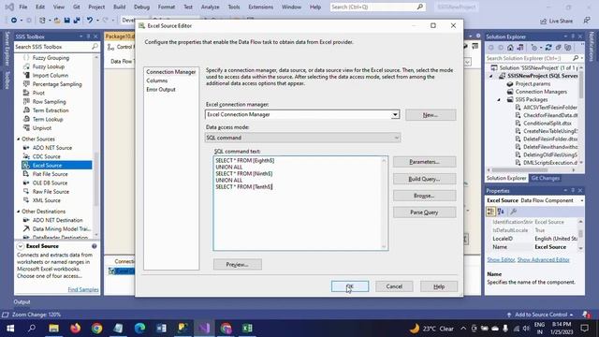Select Flat File Source in toolbox
Viewport: 599px width, 337px height.
point(50,174)
